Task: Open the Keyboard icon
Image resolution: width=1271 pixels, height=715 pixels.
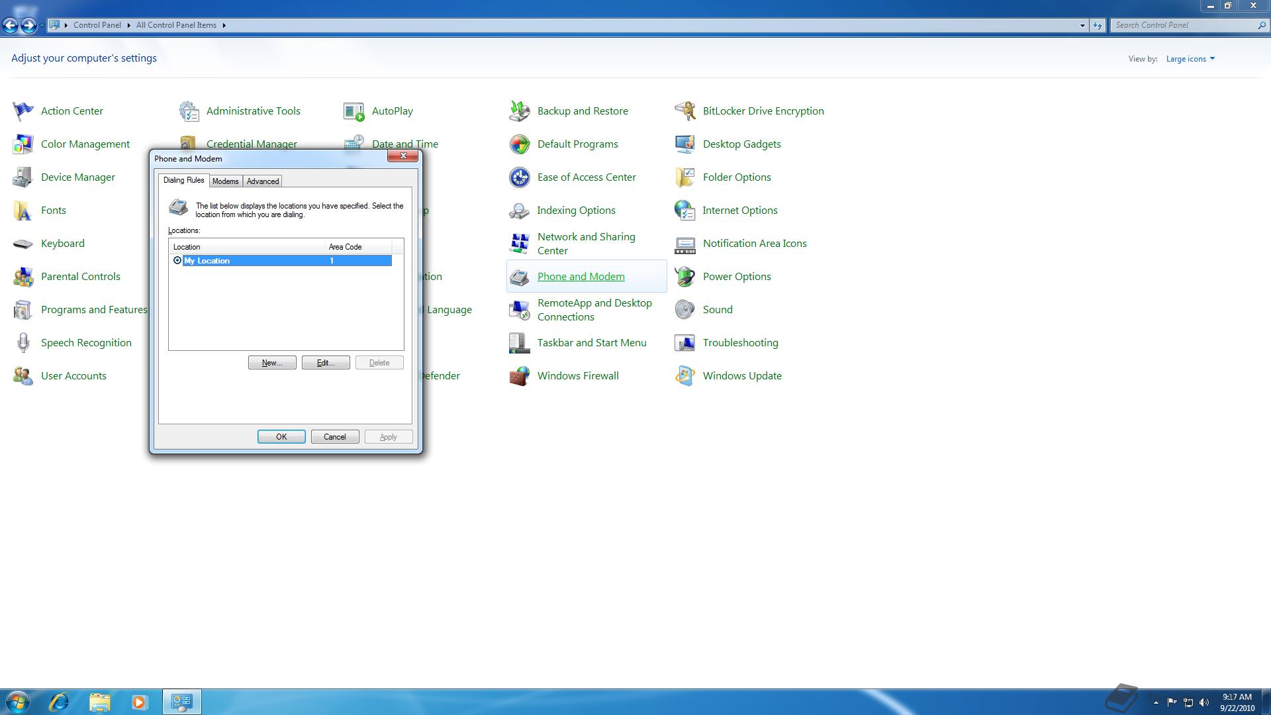Action: click(x=23, y=243)
